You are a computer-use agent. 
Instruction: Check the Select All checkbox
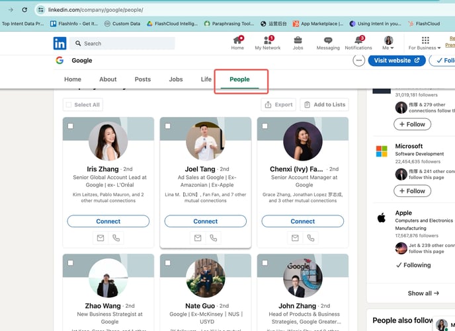click(x=69, y=104)
